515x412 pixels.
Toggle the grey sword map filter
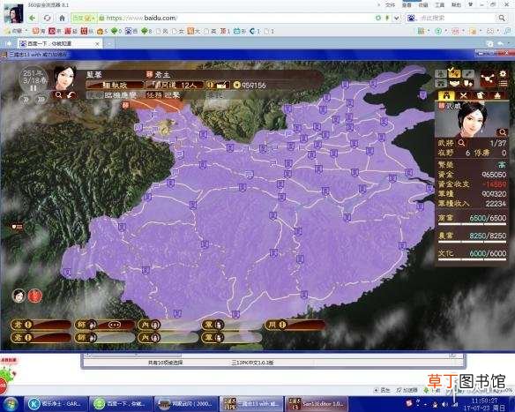click(x=468, y=73)
